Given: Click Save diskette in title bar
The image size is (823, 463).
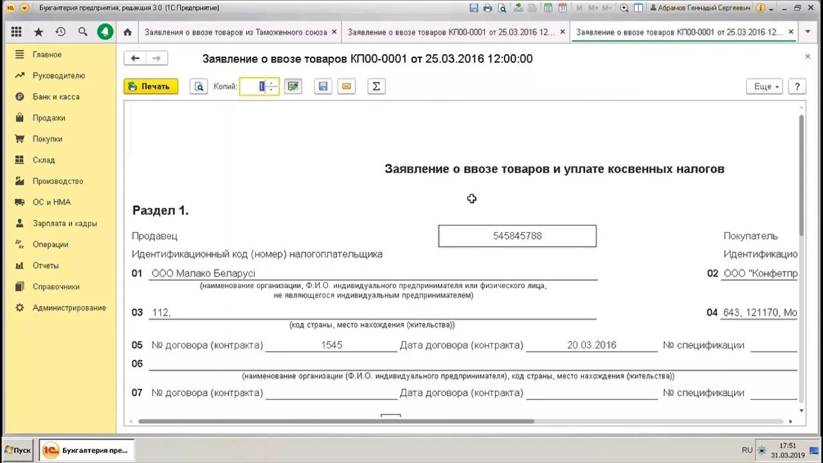Looking at the screenshot, I should coord(474,8).
